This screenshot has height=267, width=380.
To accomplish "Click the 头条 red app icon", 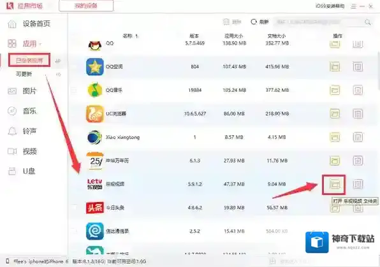I will [x=95, y=208].
